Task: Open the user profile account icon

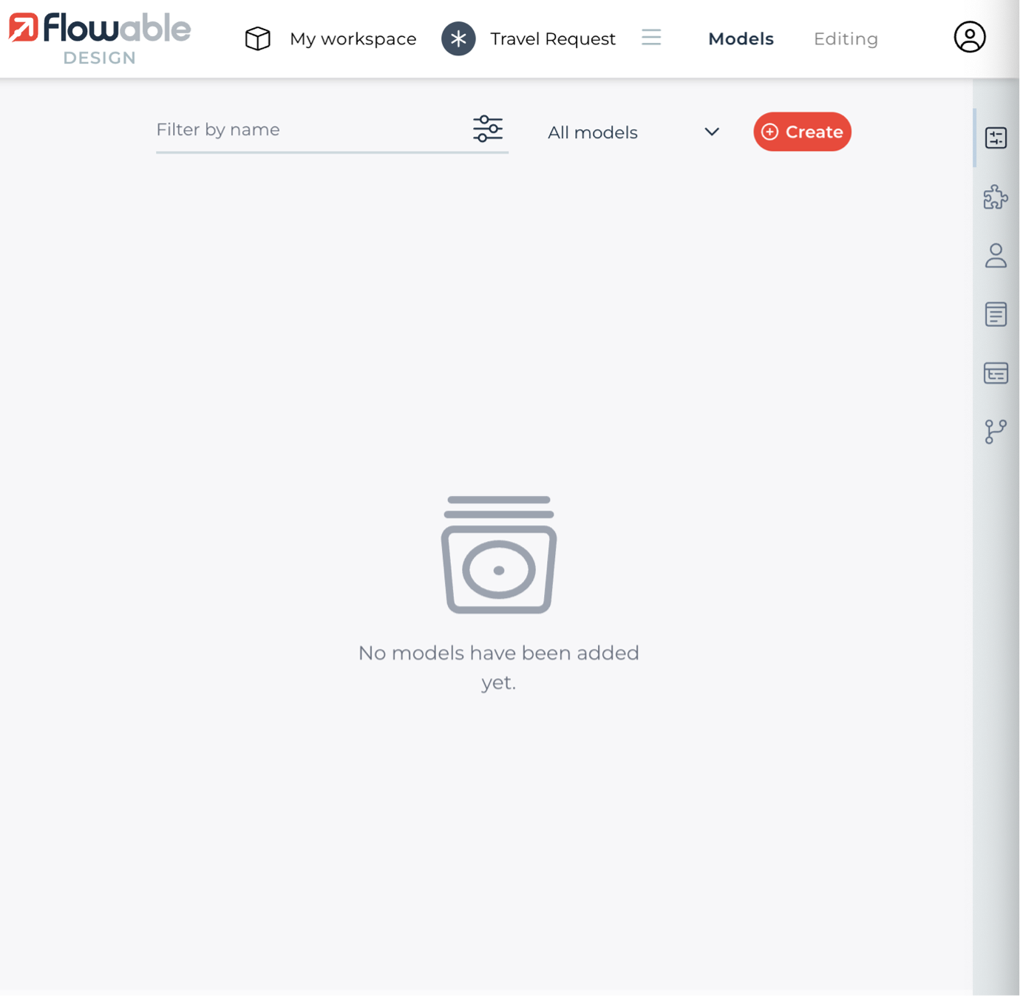Action: (969, 37)
